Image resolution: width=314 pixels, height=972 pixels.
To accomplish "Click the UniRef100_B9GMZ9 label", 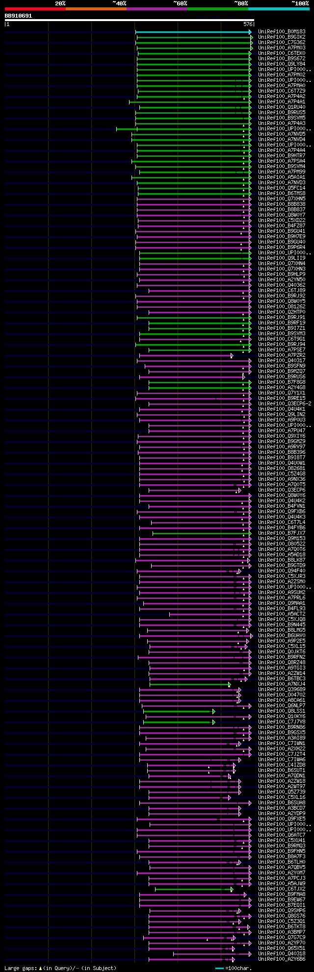I will [282, 442].
